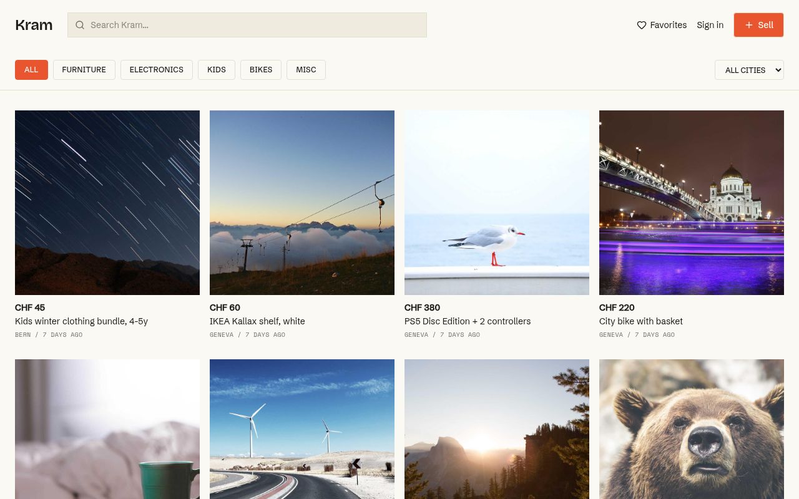Viewport: 799px width, 499px height.
Task: Open City bike with basket photo
Action: (x=692, y=203)
